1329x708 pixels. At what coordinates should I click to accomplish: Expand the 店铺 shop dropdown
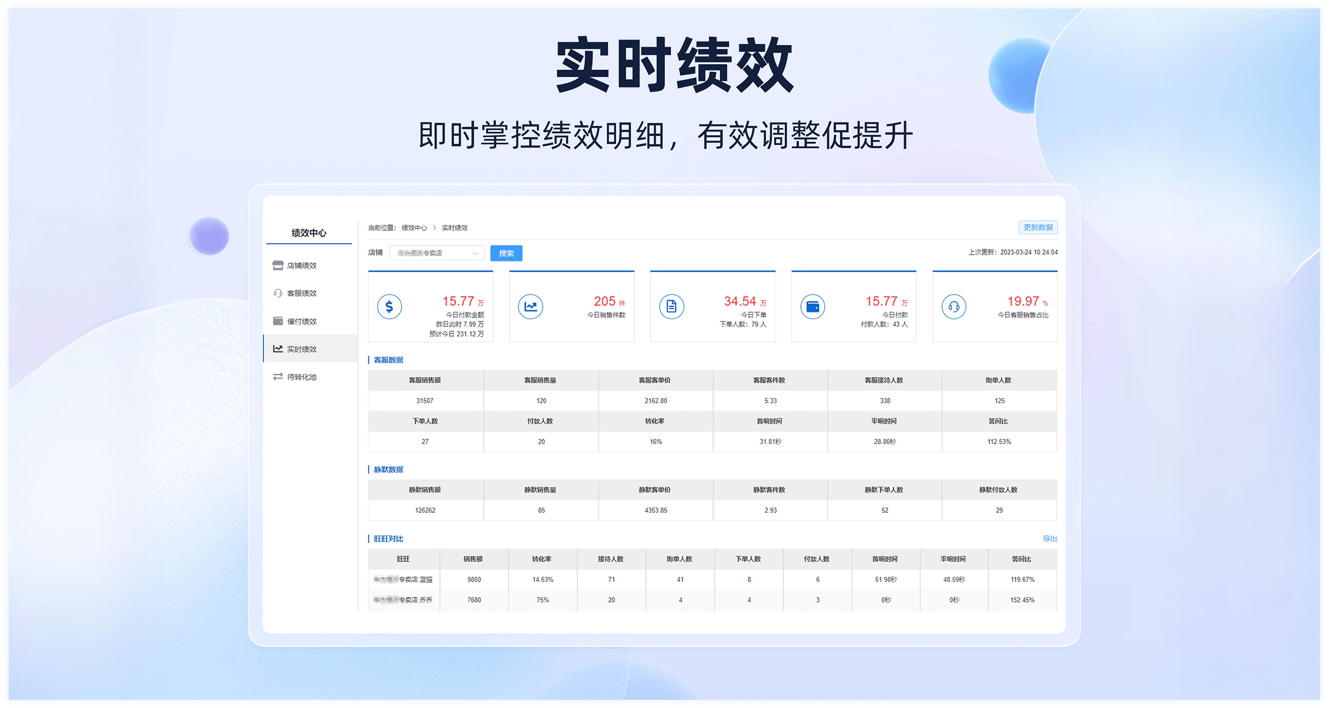[436, 253]
